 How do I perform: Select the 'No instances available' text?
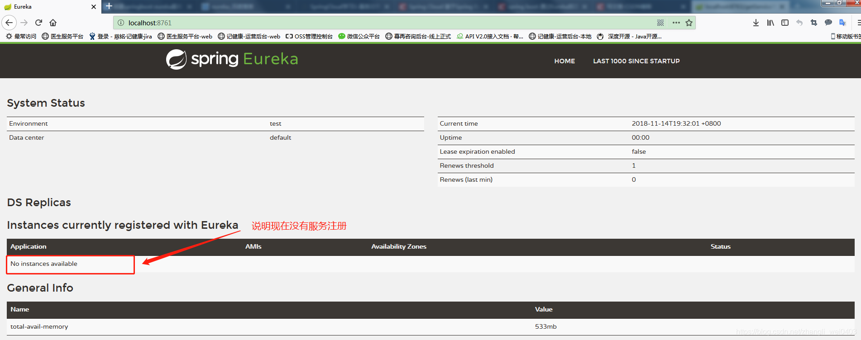pyautogui.click(x=44, y=264)
